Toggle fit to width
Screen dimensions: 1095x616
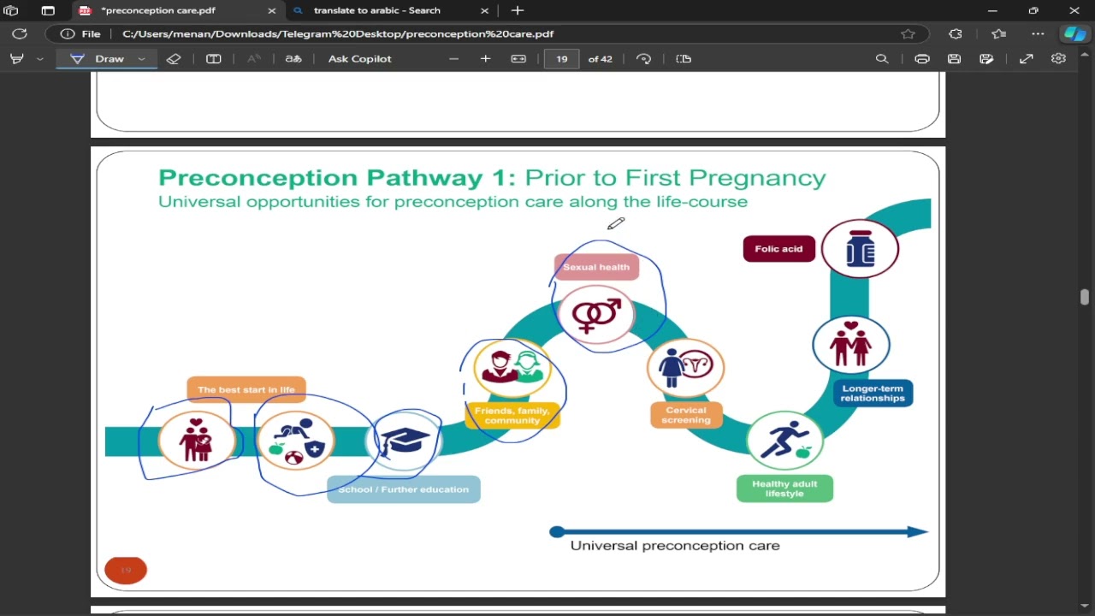518,59
